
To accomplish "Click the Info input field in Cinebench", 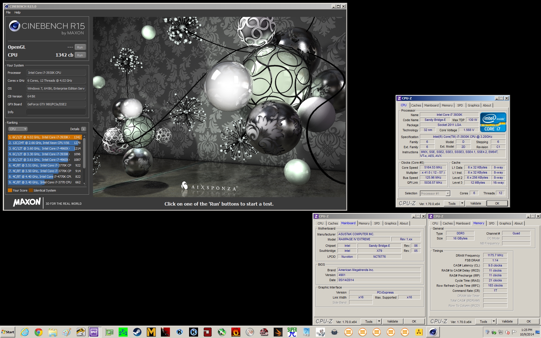I will [x=56, y=112].
